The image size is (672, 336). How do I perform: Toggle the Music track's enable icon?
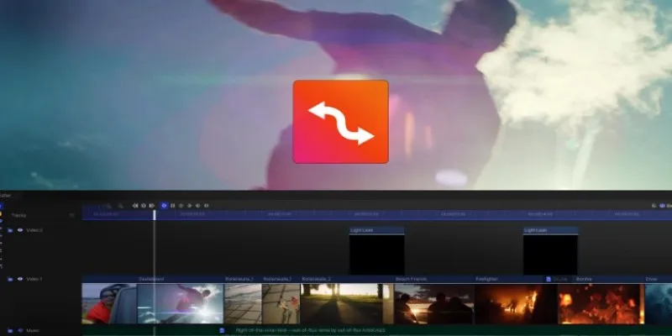coord(20,330)
